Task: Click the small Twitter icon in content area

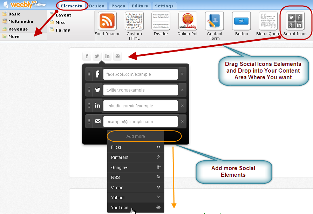Action: pos(97,56)
